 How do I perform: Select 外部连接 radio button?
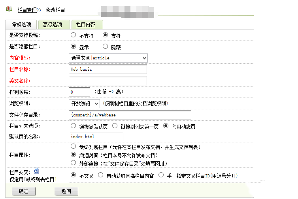[73, 162]
